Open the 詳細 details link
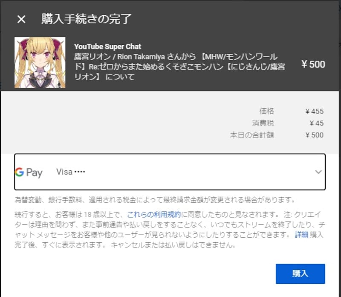341x297 pixels. [301, 235]
